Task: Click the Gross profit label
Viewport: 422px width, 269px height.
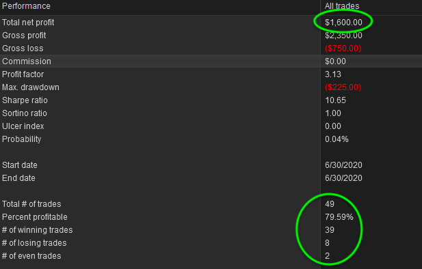Action: [24, 36]
